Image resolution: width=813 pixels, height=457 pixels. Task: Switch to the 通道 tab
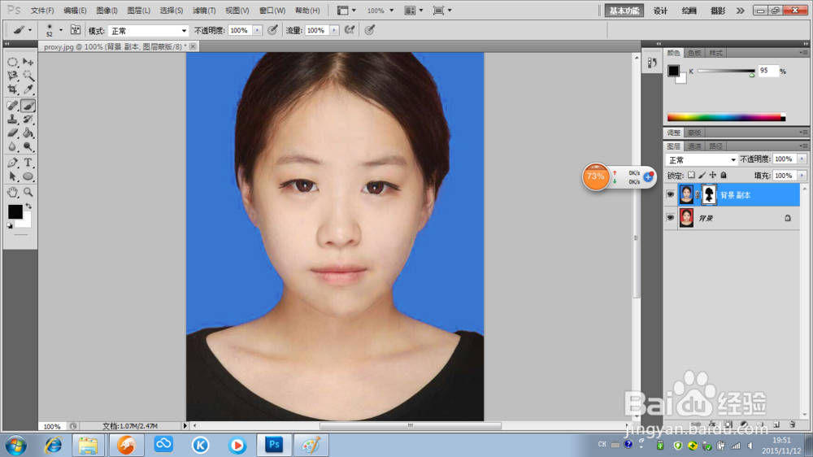tap(694, 146)
